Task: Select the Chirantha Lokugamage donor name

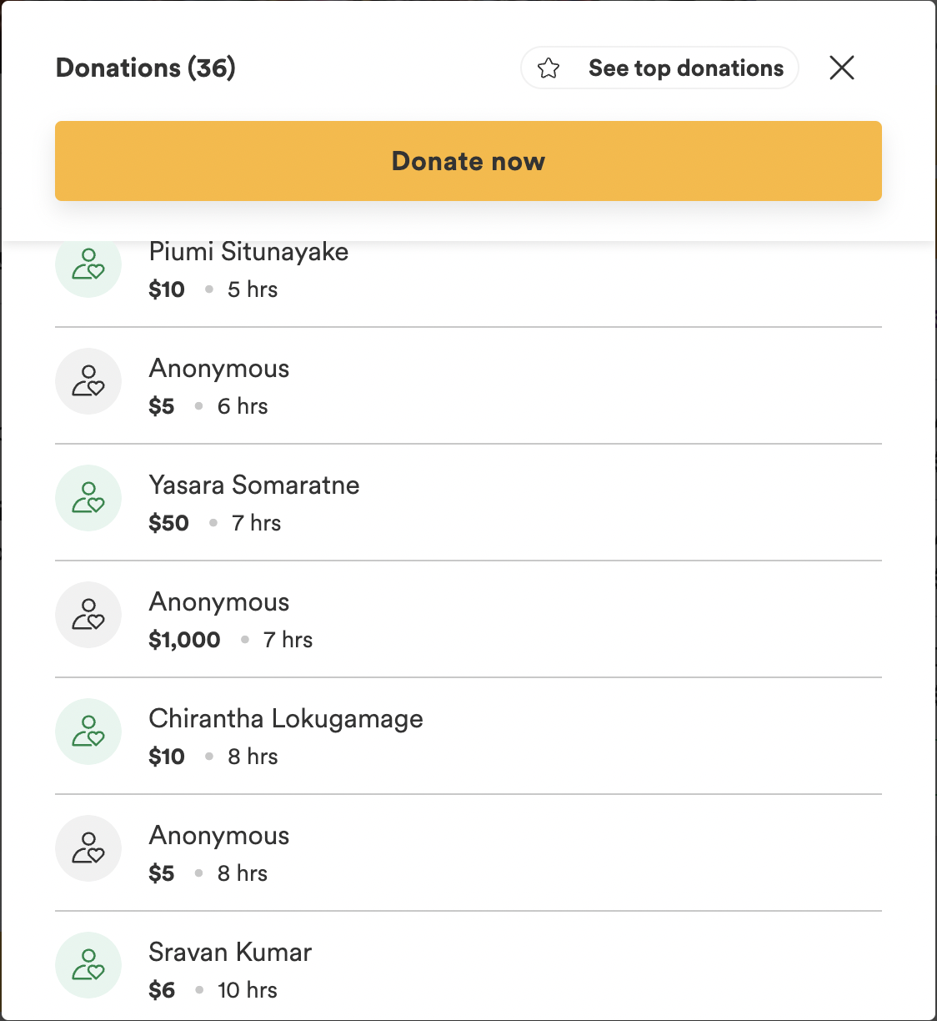Action: coord(286,719)
